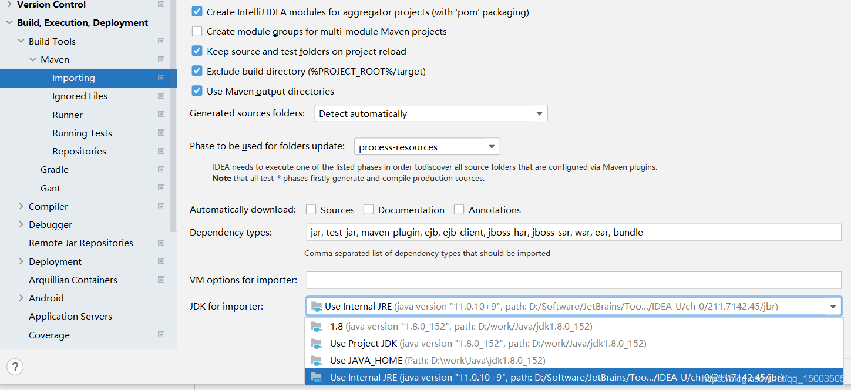Click project-level settings icon beside Gradle
Screen dimensions: 851x390
(161, 169)
